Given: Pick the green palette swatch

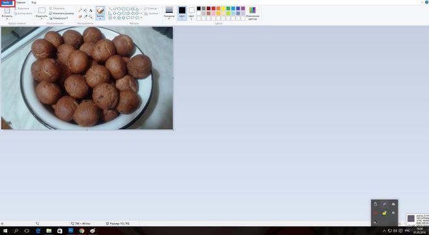Looking at the screenshot, I should pos(228,8).
